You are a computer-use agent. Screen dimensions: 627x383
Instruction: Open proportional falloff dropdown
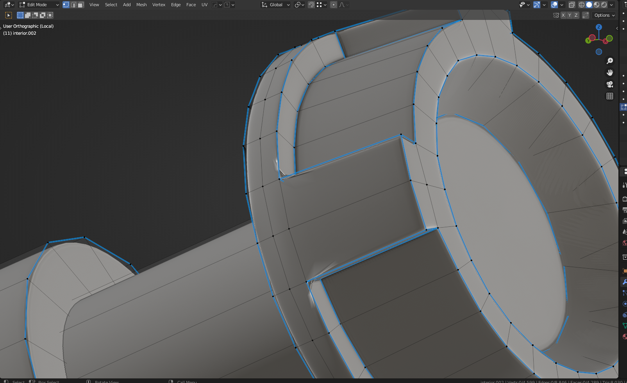pos(344,5)
